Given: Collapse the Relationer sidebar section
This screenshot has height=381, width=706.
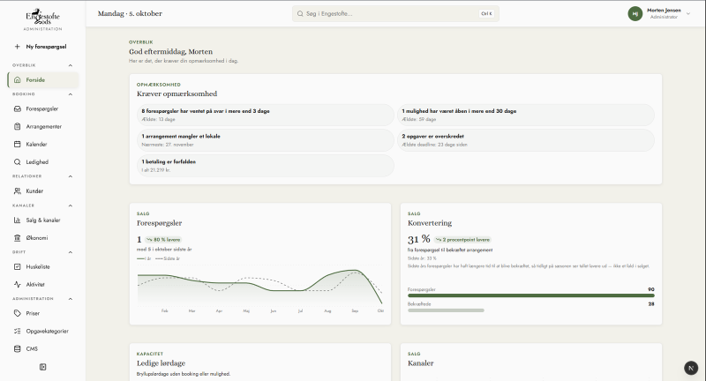Looking at the screenshot, I should pos(71,176).
